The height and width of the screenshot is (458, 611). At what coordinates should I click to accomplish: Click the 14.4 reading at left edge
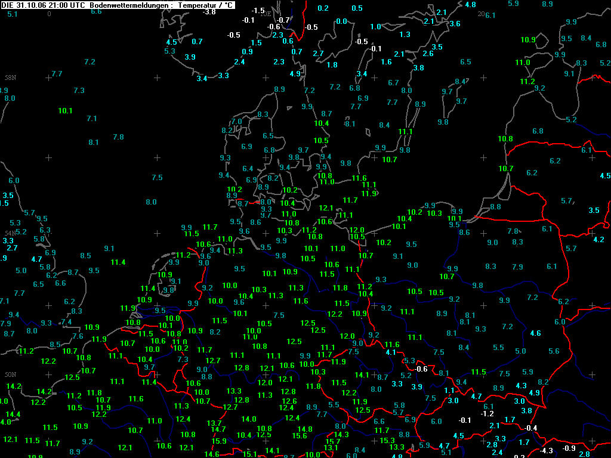point(13,414)
